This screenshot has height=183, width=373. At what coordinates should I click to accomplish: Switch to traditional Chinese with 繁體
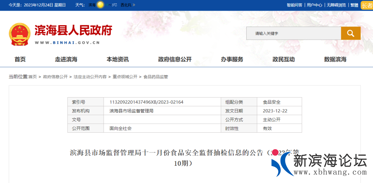pos(354,5)
